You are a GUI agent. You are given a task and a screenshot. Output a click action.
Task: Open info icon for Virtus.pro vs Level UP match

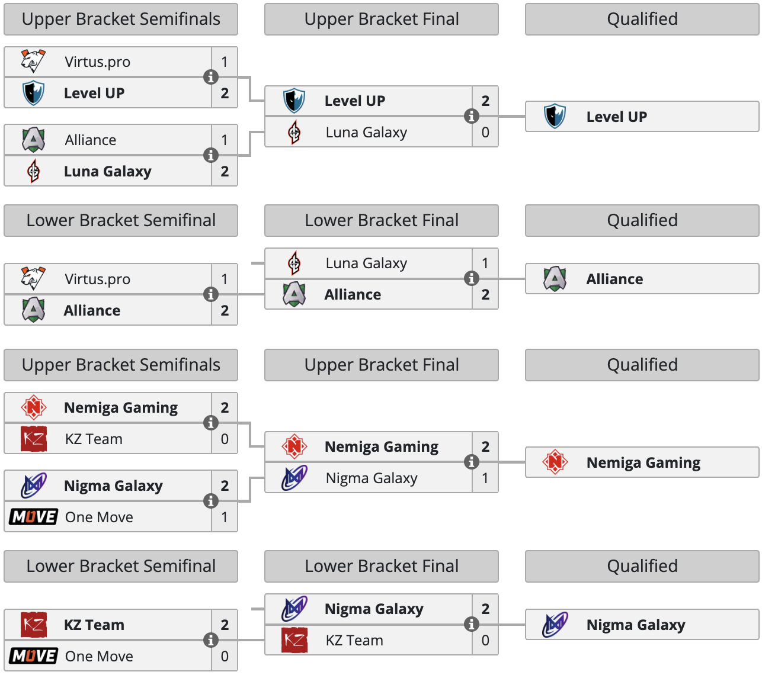(211, 77)
